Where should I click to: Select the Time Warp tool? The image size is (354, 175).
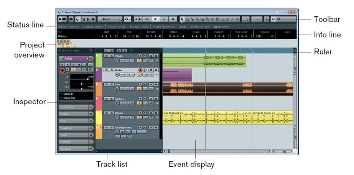[223, 19]
